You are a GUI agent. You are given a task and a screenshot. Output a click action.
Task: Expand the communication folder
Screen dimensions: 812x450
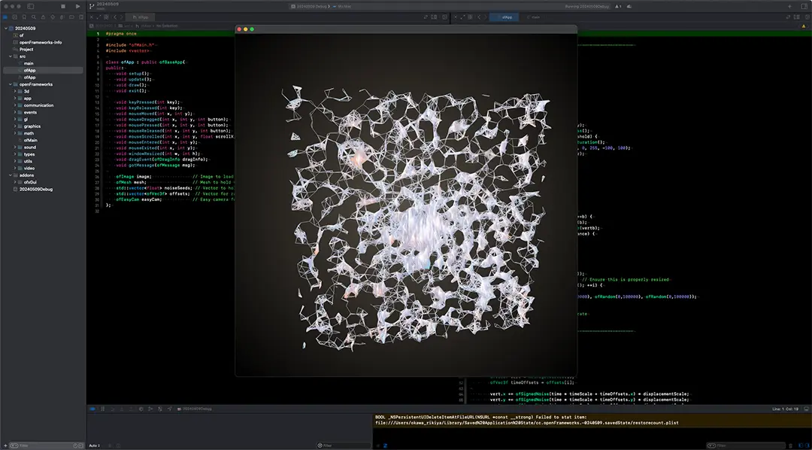(15, 105)
